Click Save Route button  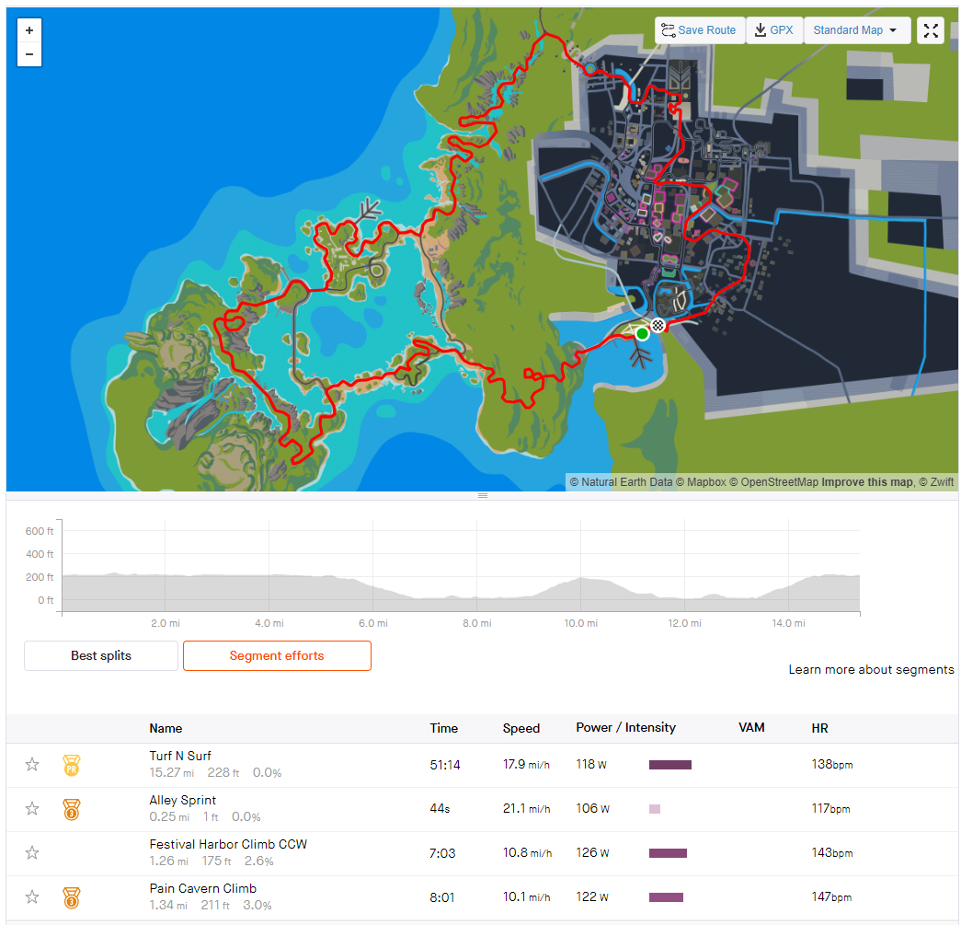pos(699,30)
